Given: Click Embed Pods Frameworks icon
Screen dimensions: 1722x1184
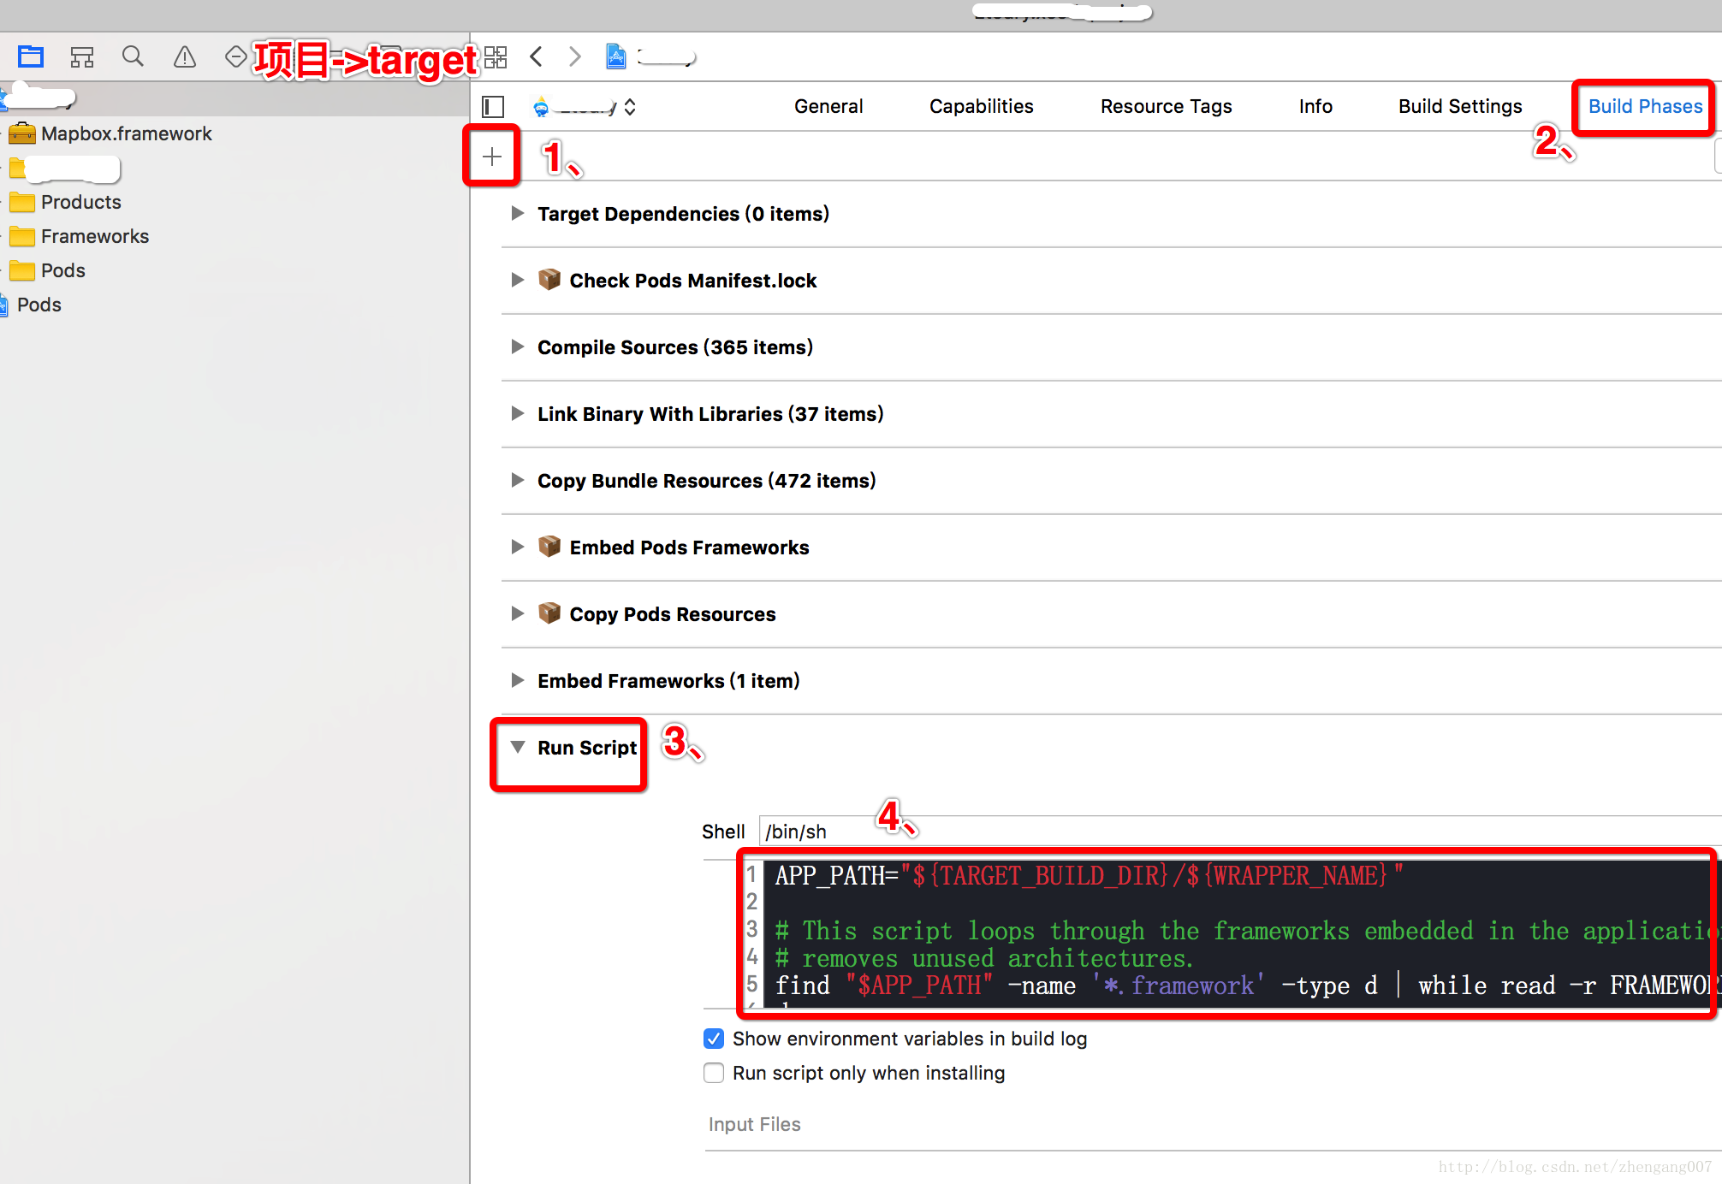Looking at the screenshot, I should (549, 547).
